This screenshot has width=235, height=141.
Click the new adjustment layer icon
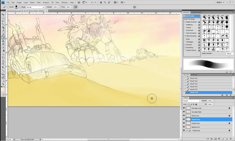coord(219,139)
